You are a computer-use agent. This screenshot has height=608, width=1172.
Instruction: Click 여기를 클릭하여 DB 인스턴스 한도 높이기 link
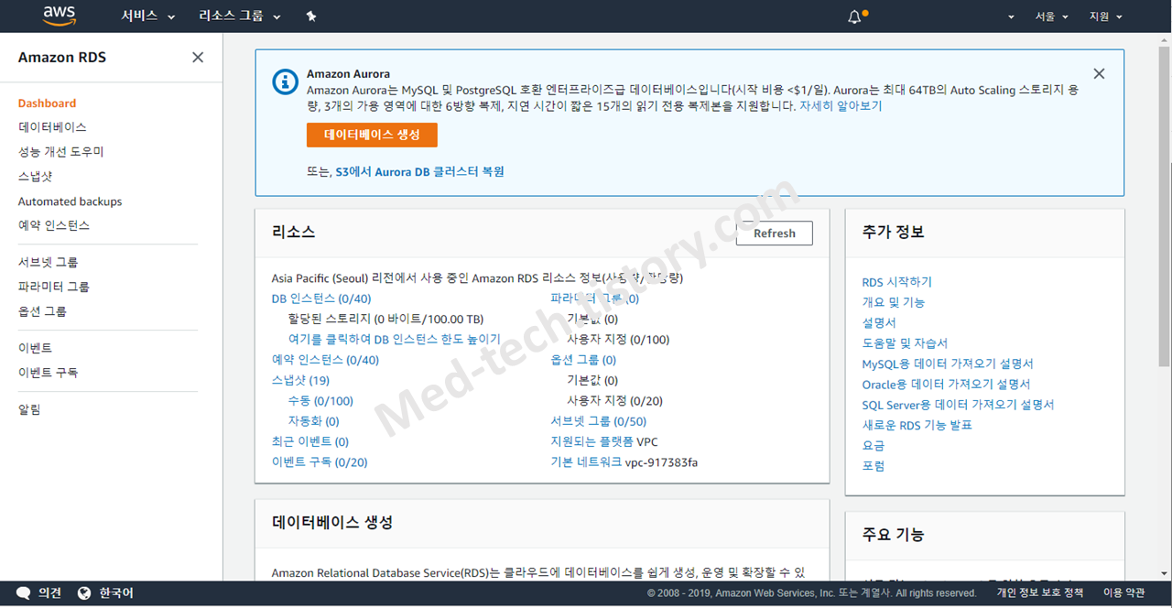click(394, 339)
